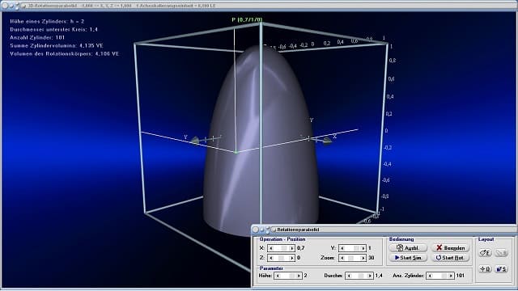Image resolution: width=518 pixels, height=291 pixels.
Task: Click the Rotationsparaboloid panel title bar
Action: click(x=384, y=230)
